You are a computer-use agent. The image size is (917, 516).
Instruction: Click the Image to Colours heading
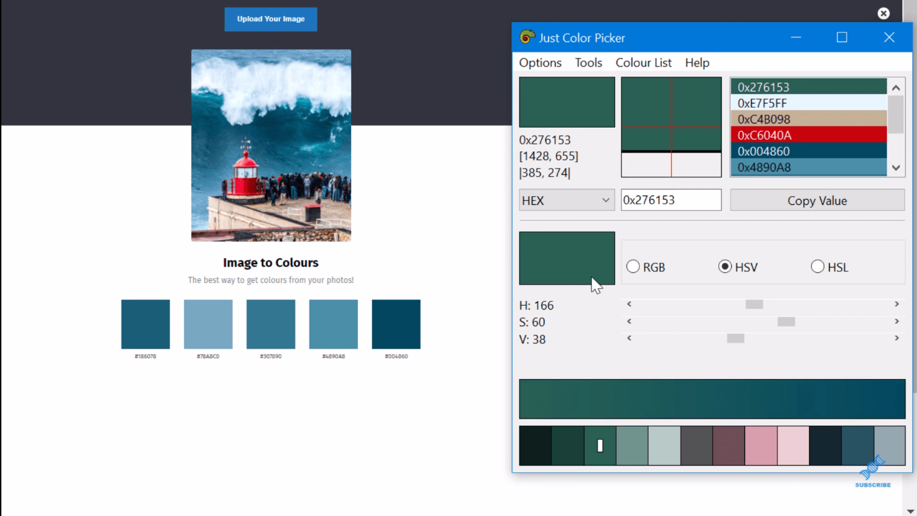point(271,263)
